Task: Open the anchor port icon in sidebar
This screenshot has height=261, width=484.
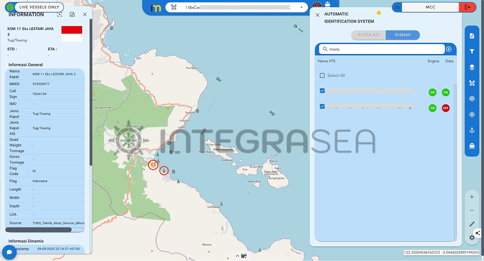Action: (x=472, y=130)
